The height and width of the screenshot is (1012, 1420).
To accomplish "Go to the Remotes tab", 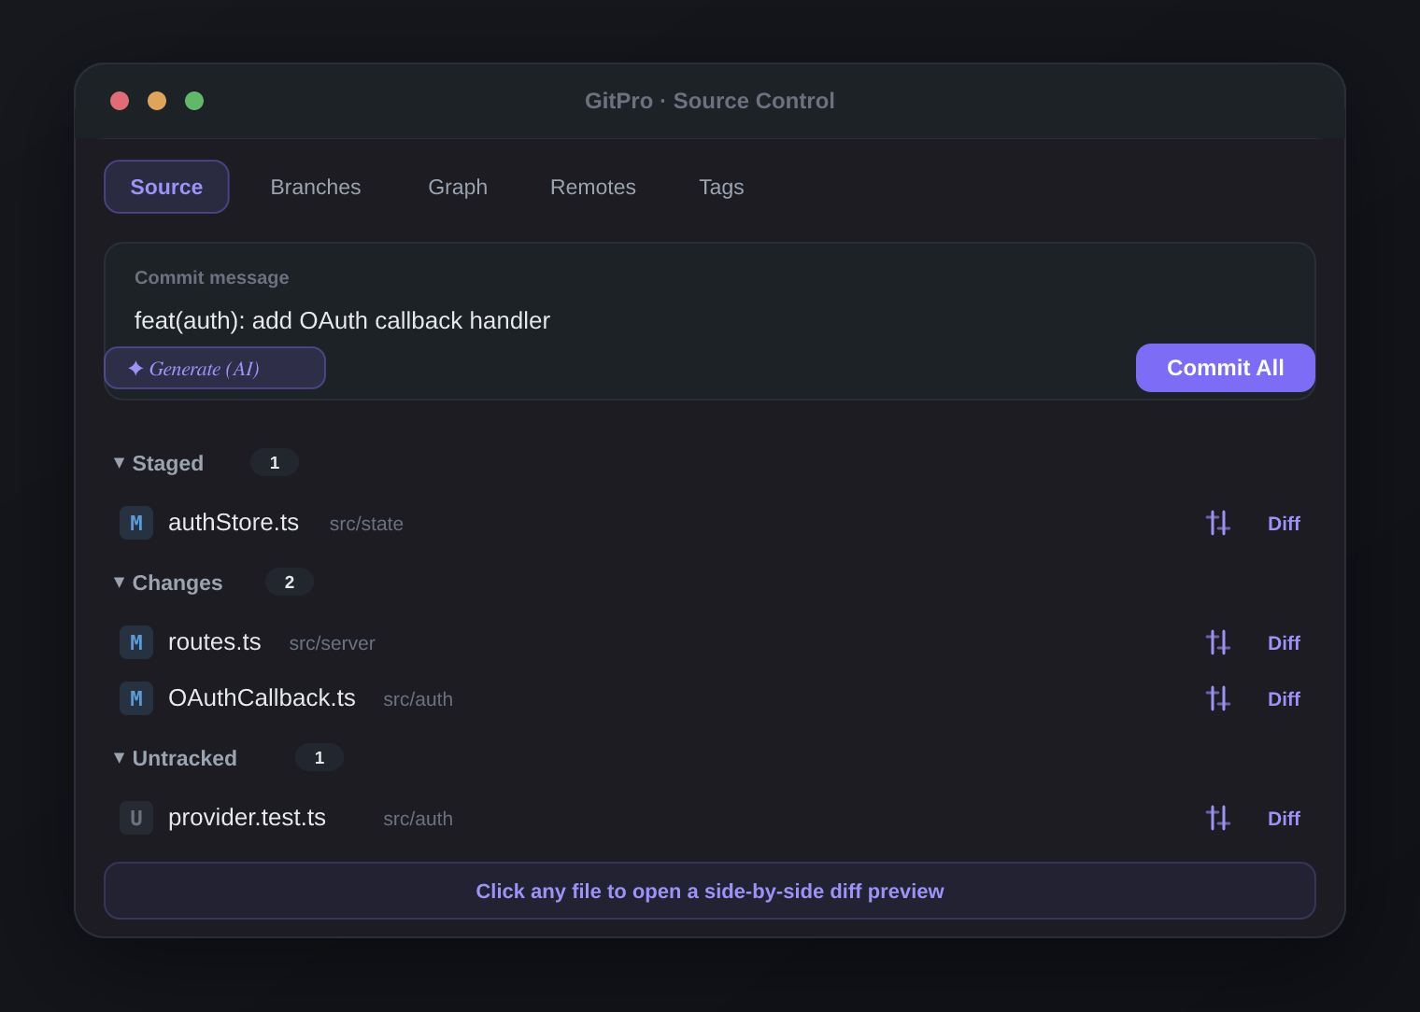I will point(593,187).
